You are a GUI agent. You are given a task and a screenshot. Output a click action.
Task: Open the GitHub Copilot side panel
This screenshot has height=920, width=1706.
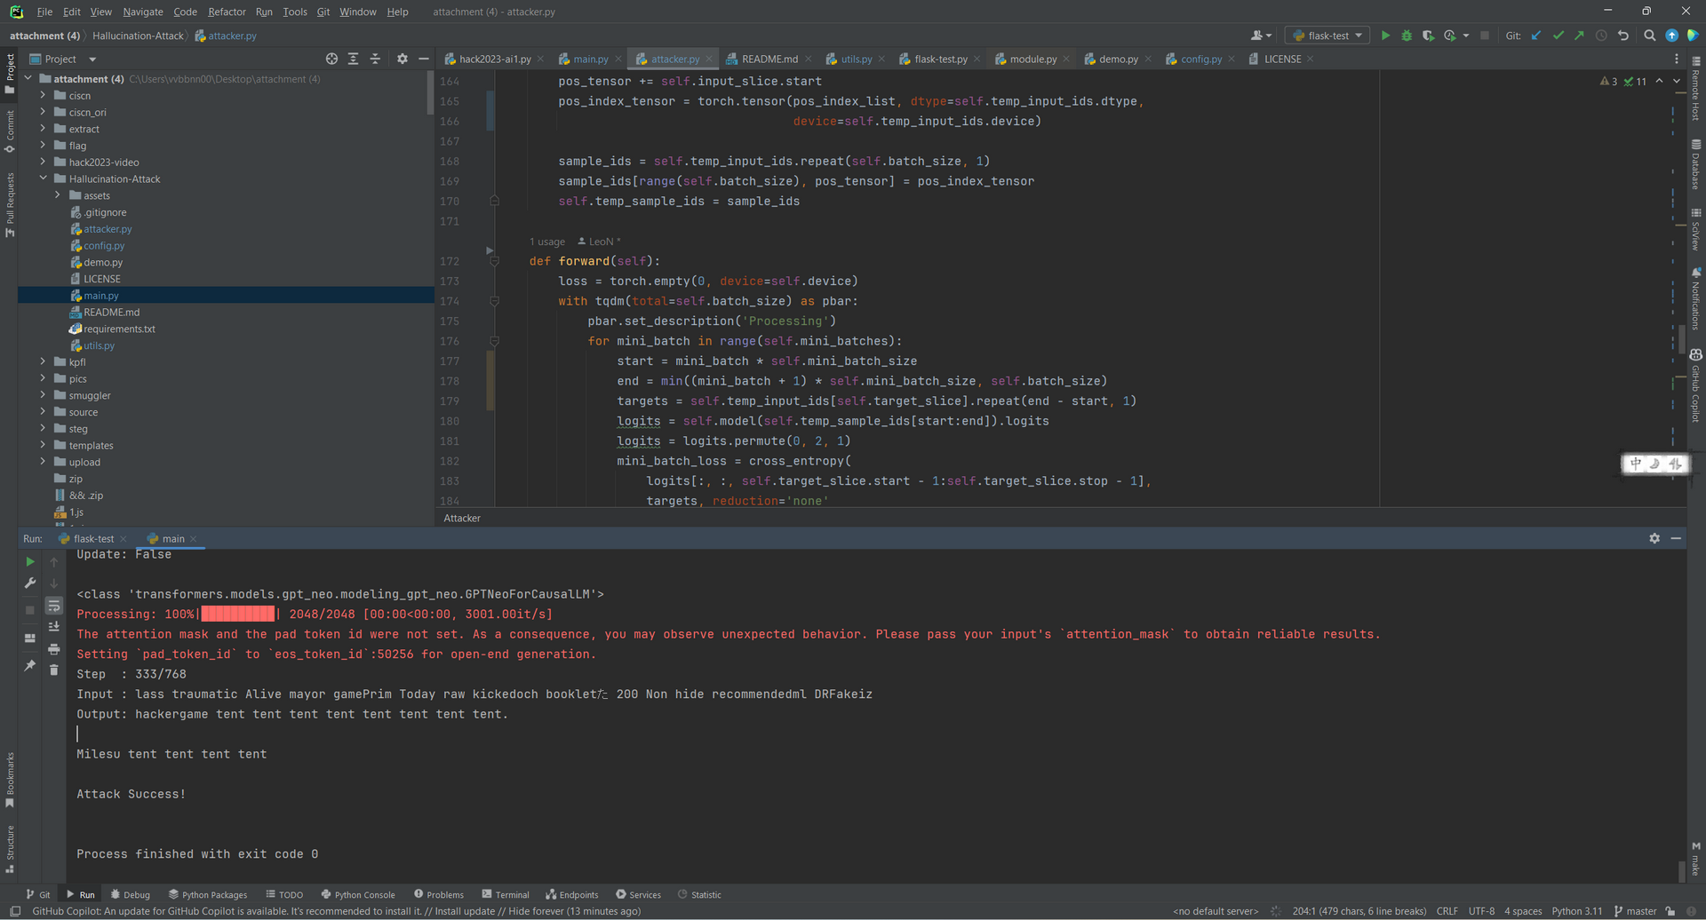(1695, 385)
